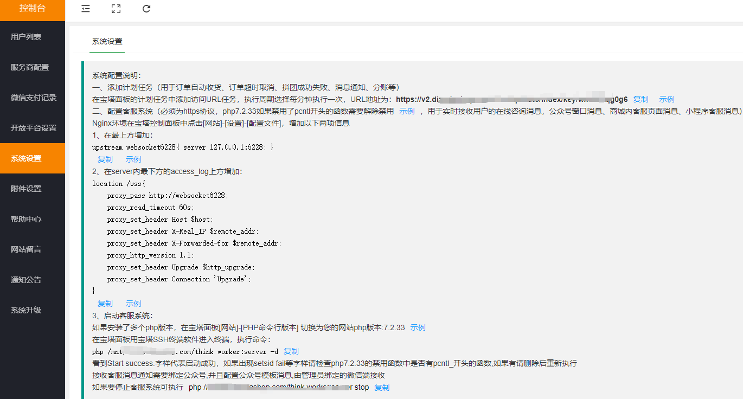Collapse the sidebar using the menu fold icon

[86, 9]
